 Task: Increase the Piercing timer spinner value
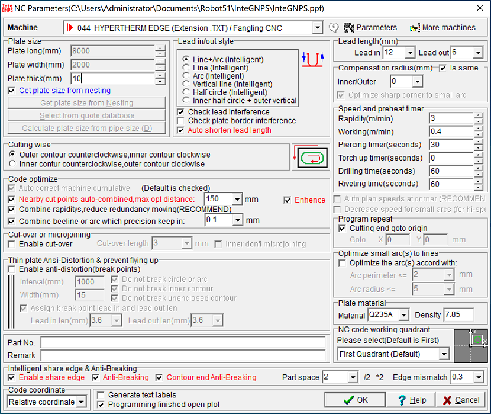pyautogui.click(x=478, y=142)
